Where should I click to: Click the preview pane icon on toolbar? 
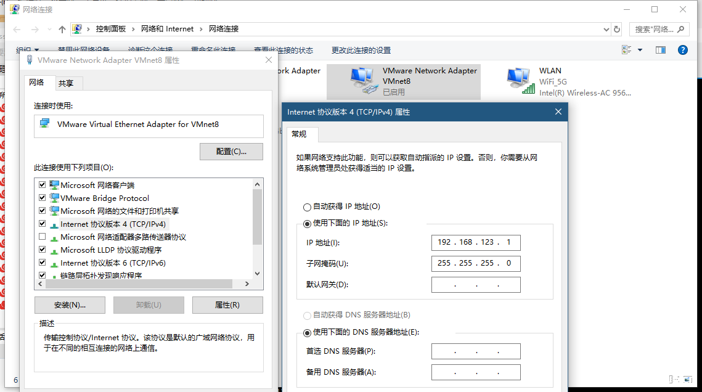(660, 50)
